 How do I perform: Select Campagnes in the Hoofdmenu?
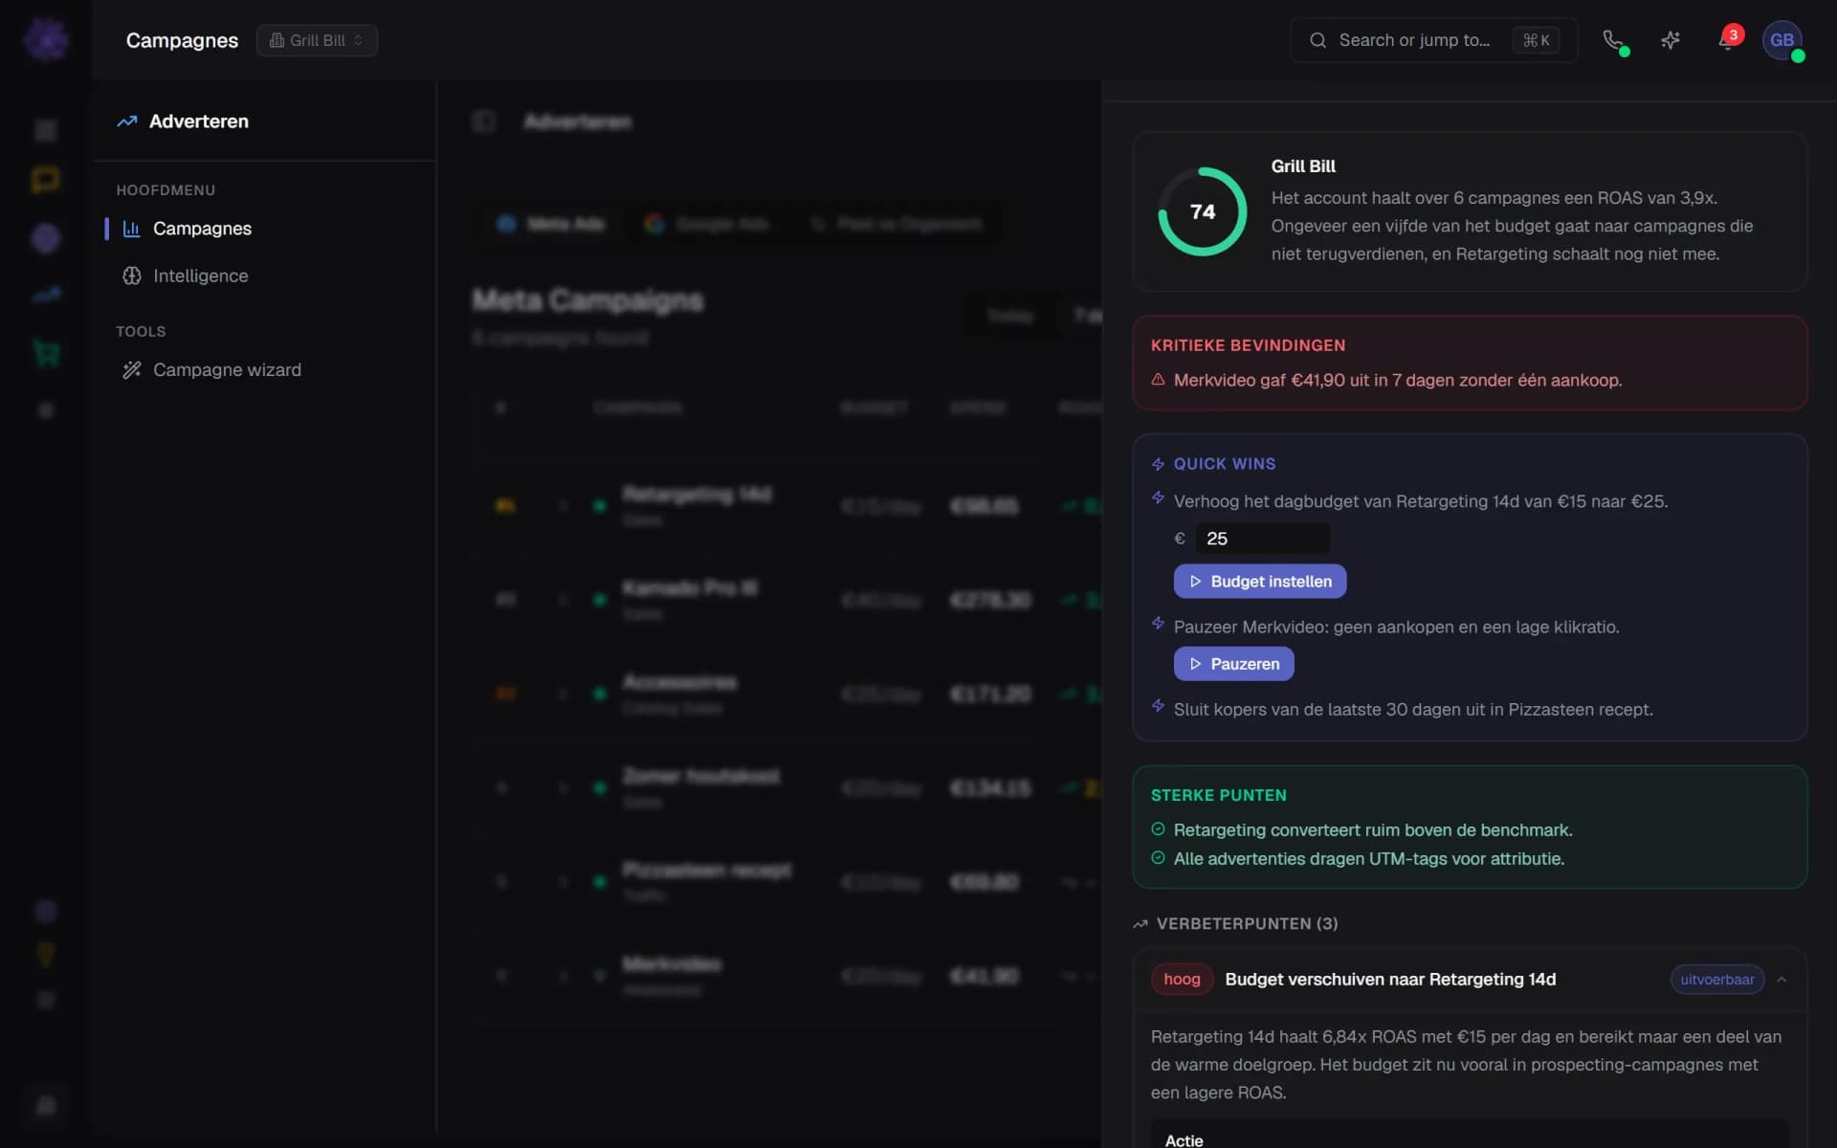202,229
